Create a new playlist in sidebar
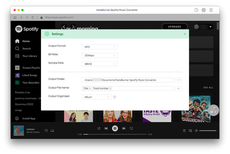This screenshot has width=230, height=154. [28, 68]
